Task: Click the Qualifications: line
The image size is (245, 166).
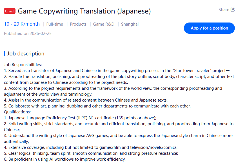Action: tap(17, 112)
